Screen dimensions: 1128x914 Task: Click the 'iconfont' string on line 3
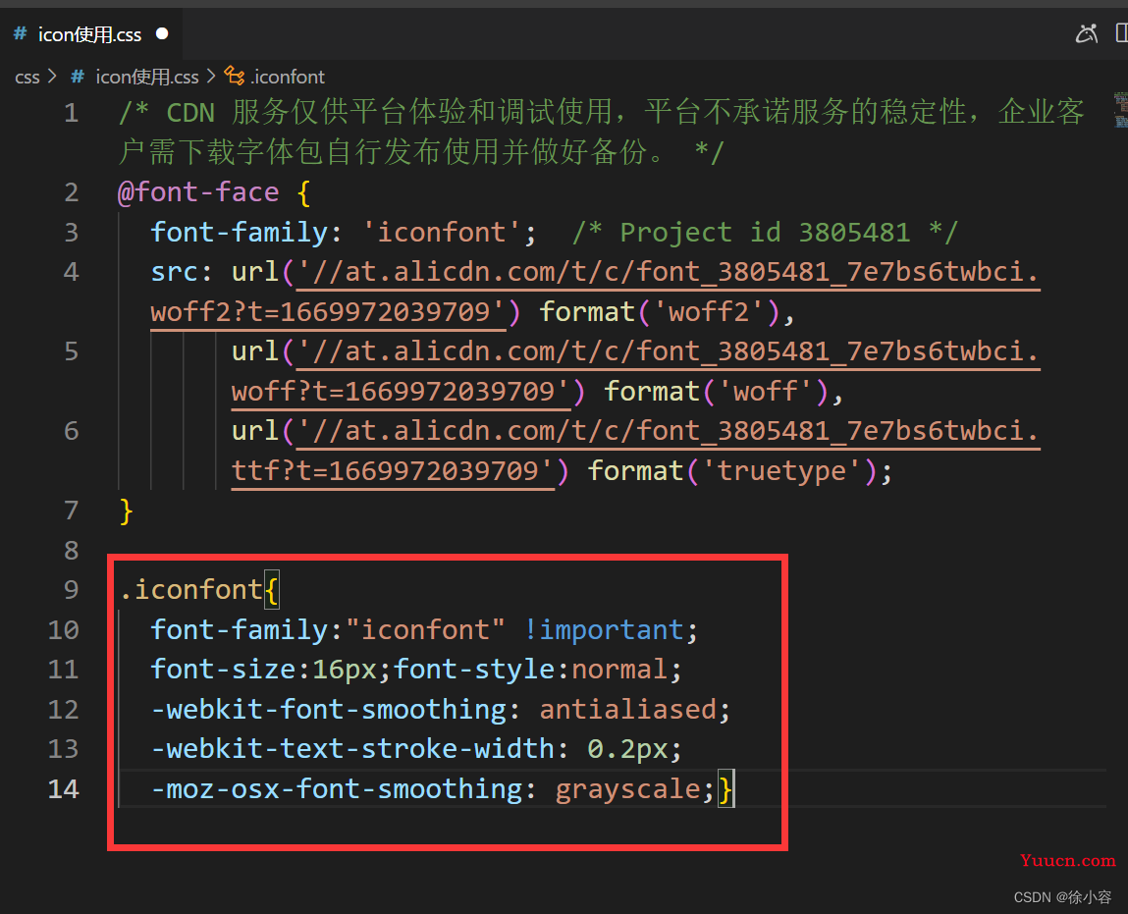[441, 233]
